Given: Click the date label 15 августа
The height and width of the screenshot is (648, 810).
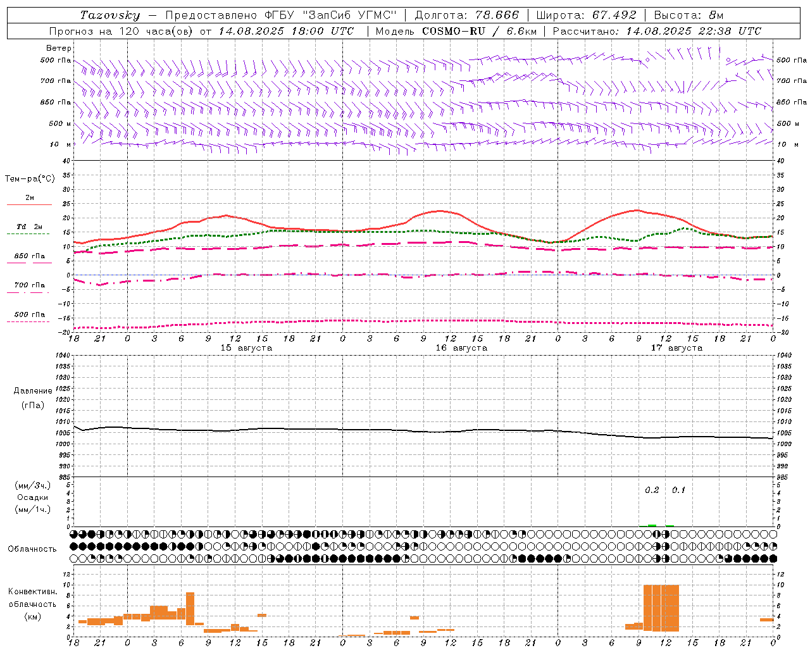Looking at the screenshot, I should [246, 348].
